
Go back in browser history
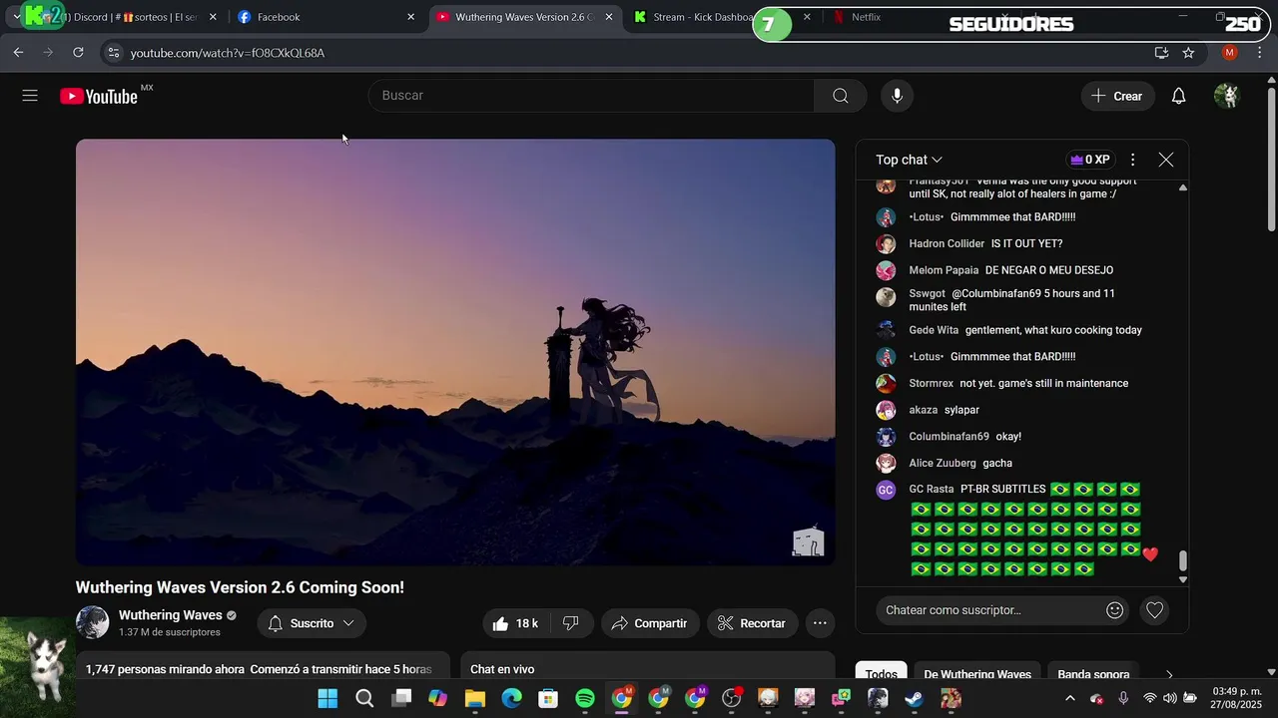[x=18, y=53]
